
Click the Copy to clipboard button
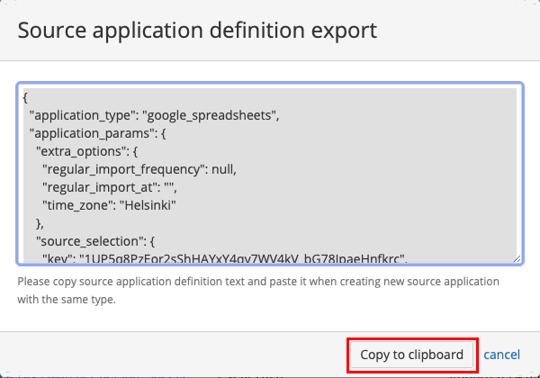411,355
